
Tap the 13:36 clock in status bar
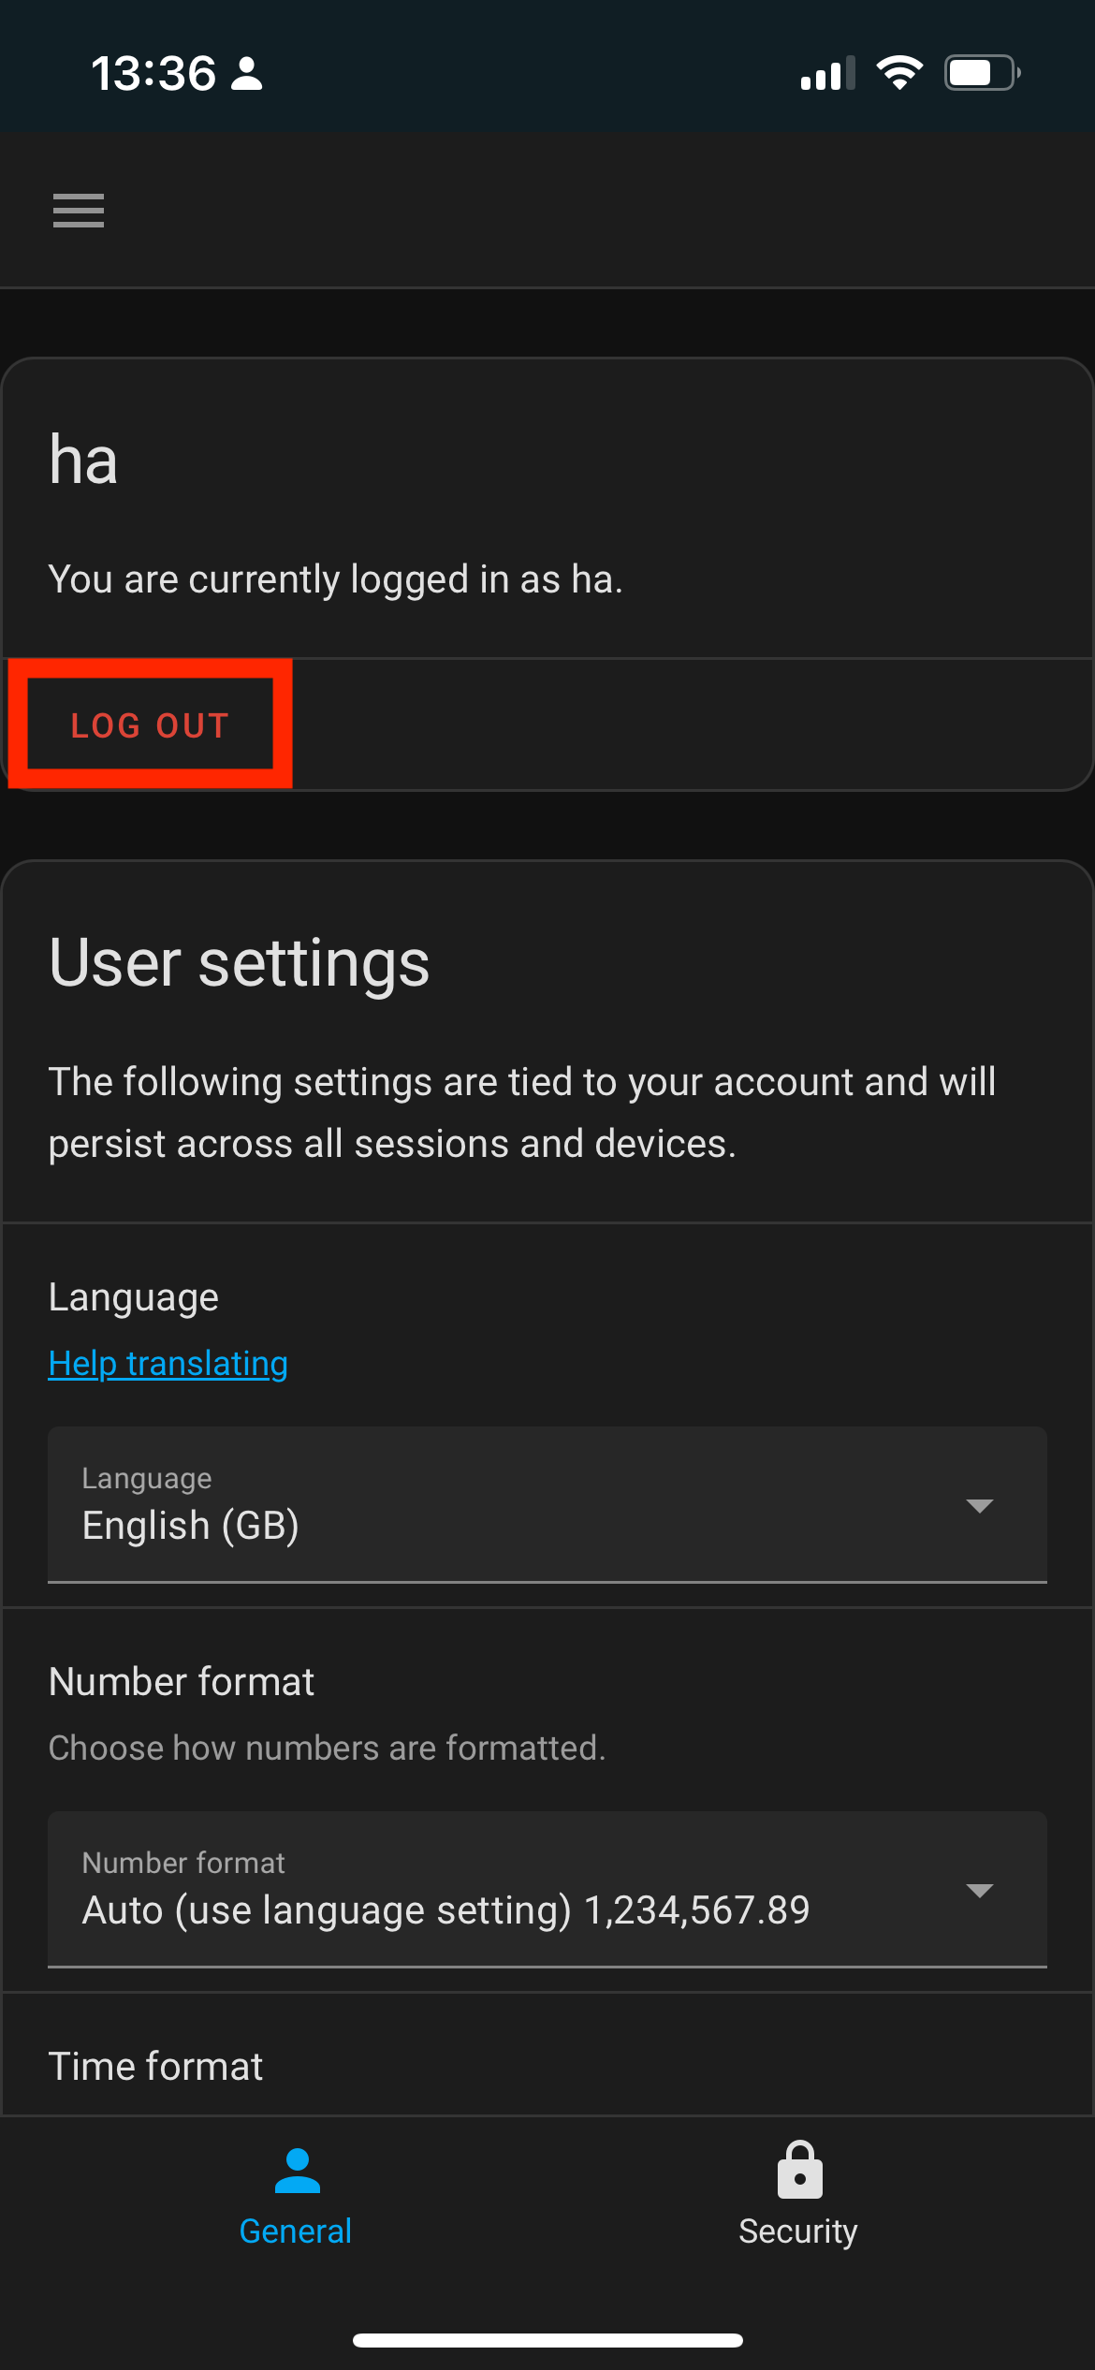pyautogui.click(x=153, y=74)
